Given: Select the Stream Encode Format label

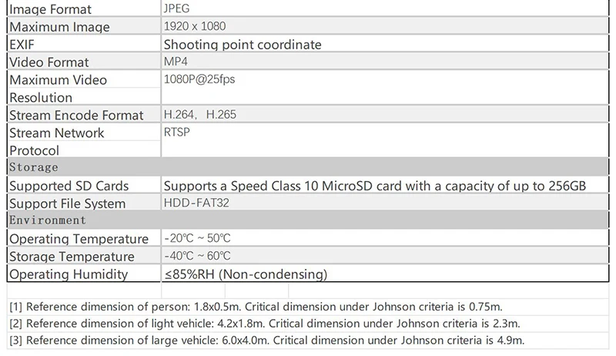Looking at the screenshot, I should (76, 115).
